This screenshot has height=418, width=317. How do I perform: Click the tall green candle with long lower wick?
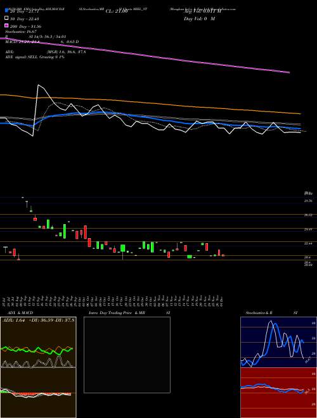coord(123,248)
